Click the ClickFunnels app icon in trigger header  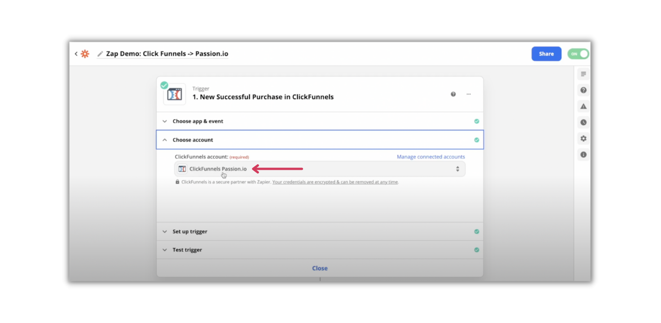click(x=174, y=93)
